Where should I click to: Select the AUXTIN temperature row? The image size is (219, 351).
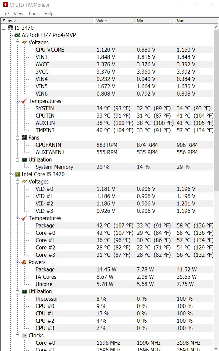click(x=124, y=123)
